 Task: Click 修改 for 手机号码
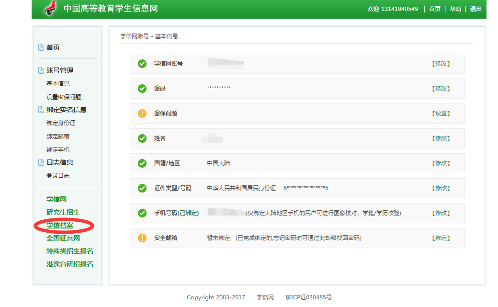(x=441, y=213)
